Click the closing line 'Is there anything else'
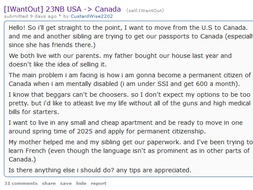This screenshot has height=190, width=253. (100, 170)
